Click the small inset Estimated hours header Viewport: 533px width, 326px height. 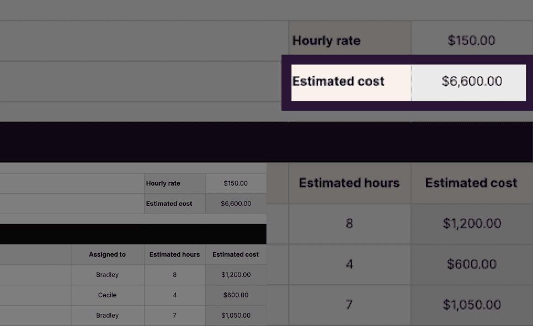[174, 254]
